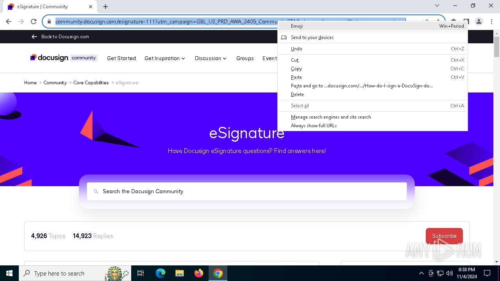
Task: Show hidden system tray icons
Action: point(421,273)
